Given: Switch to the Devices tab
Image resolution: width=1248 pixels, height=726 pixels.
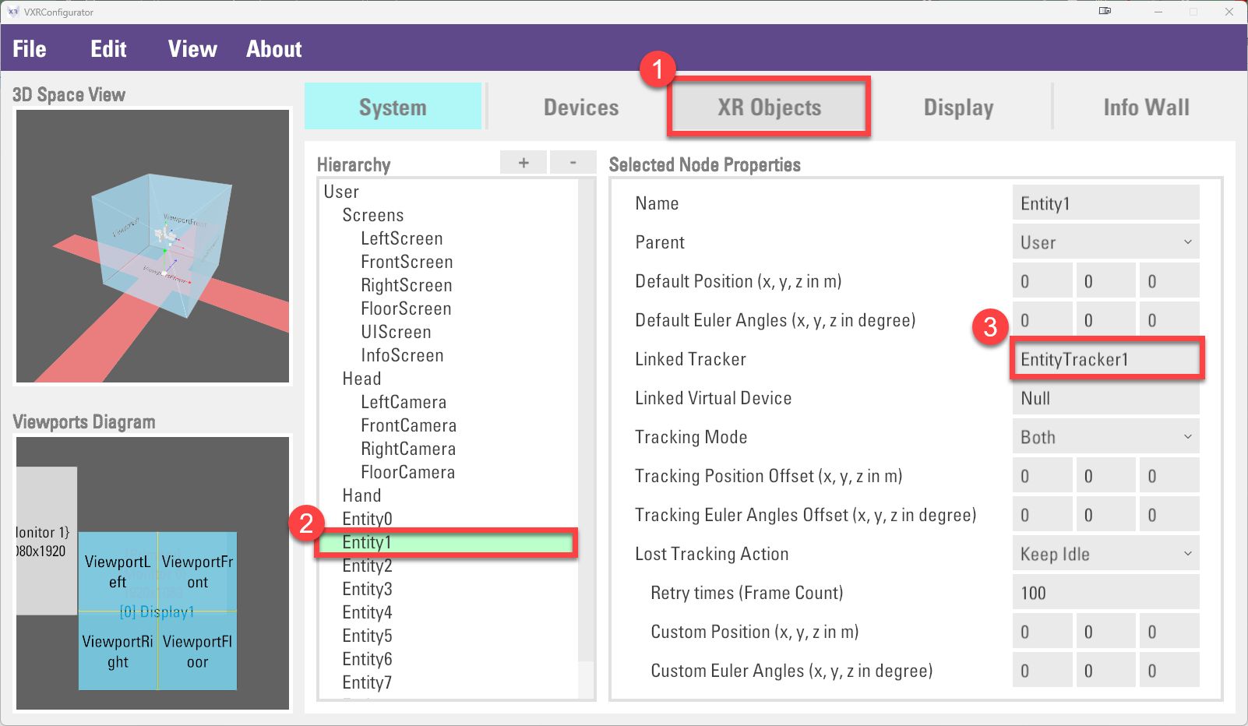Looking at the screenshot, I should 581,107.
